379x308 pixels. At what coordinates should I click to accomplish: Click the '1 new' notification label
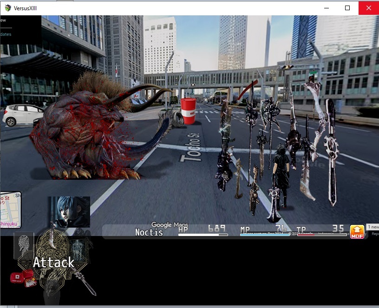(x=372, y=227)
